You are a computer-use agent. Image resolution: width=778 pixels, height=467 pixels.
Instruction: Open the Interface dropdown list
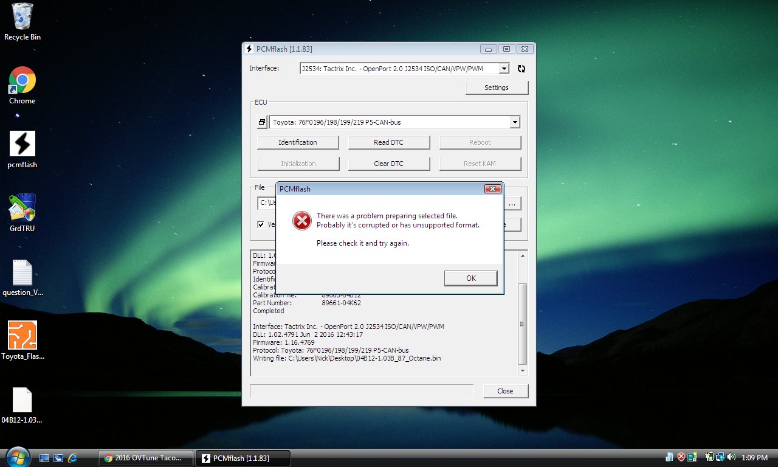coord(503,69)
